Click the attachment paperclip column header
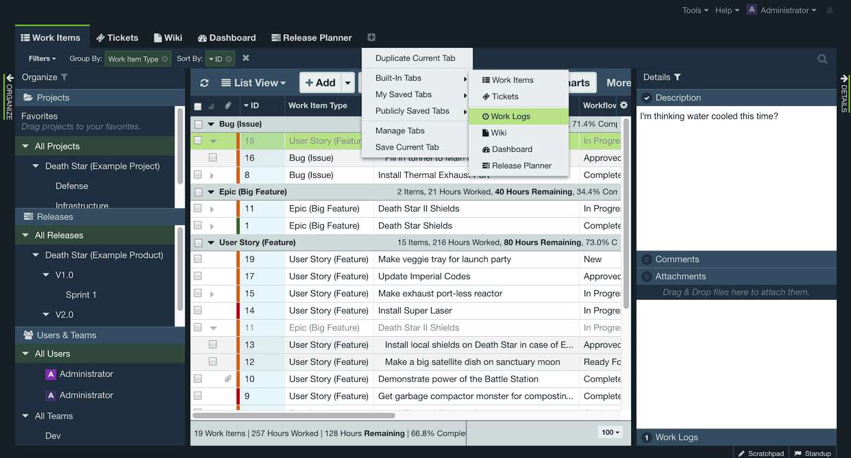The width and height of the screenshot is (851, 458). [228, 105]
